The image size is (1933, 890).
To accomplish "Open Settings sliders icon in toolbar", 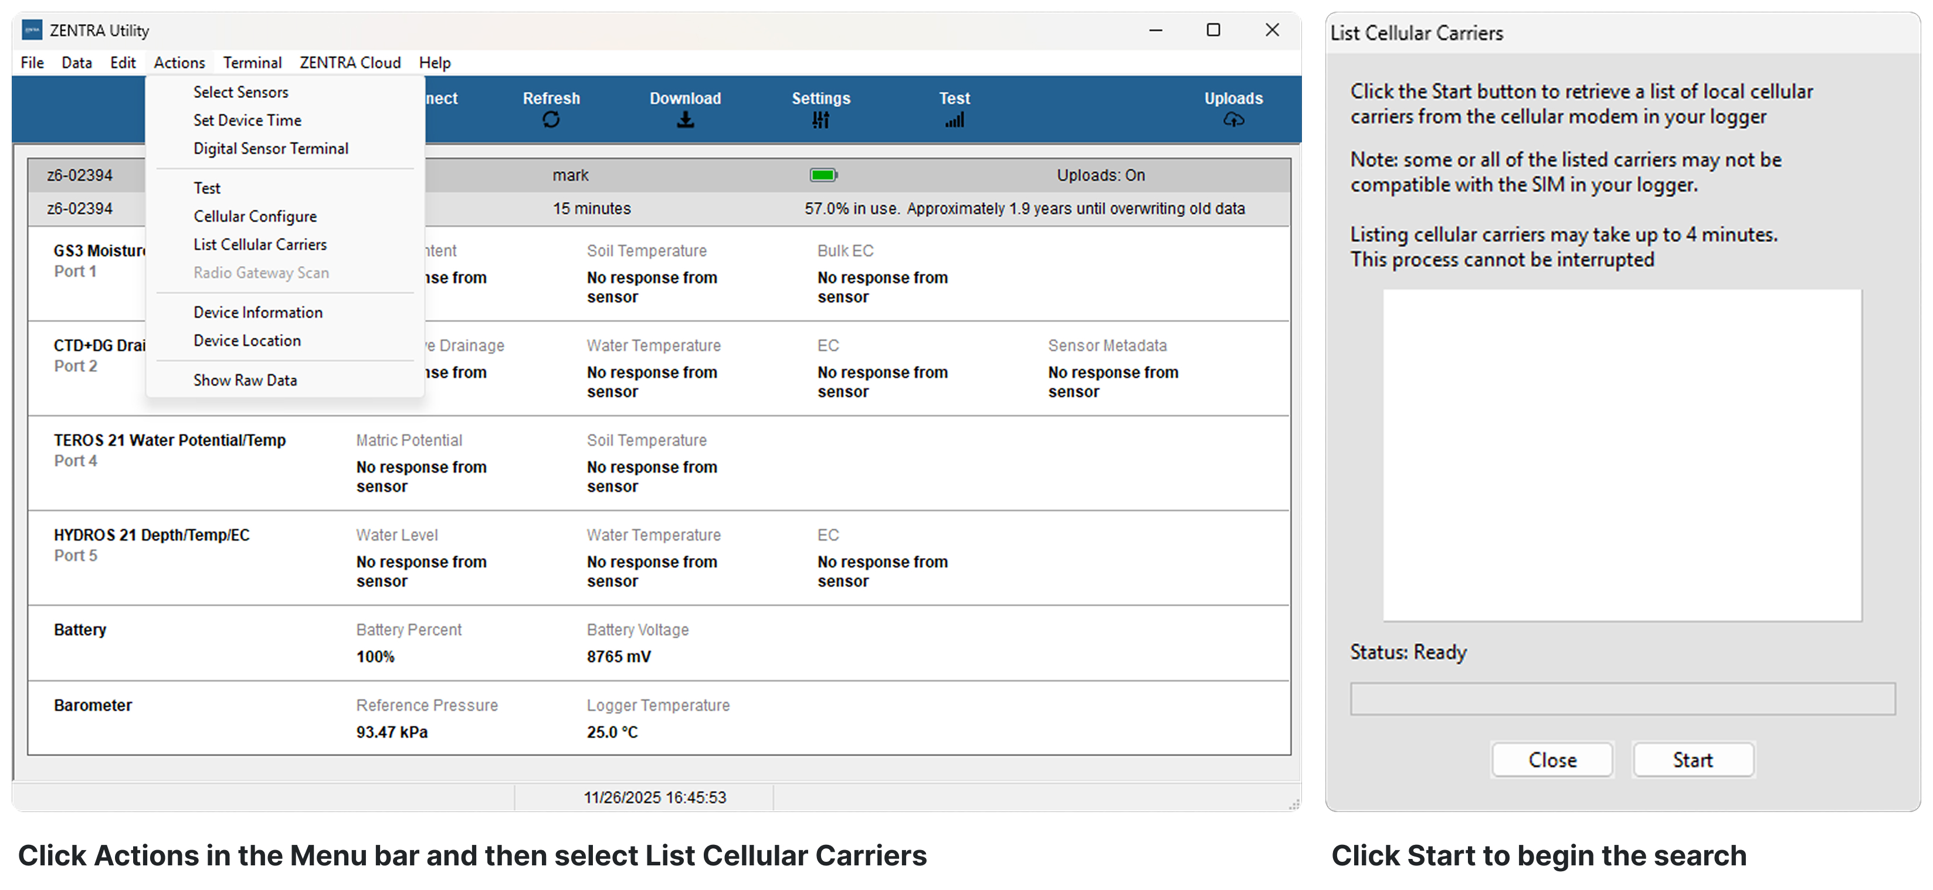I will [820, 120].
